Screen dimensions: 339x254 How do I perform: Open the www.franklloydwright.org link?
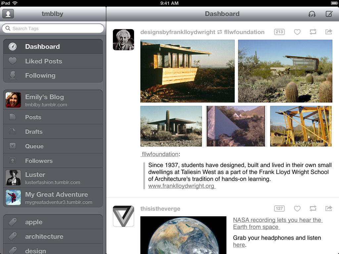pyautogui.click(x=181, y=186)
